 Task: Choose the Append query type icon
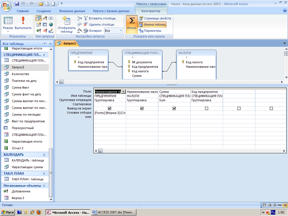pyautogui.click(x=39, y=31)
